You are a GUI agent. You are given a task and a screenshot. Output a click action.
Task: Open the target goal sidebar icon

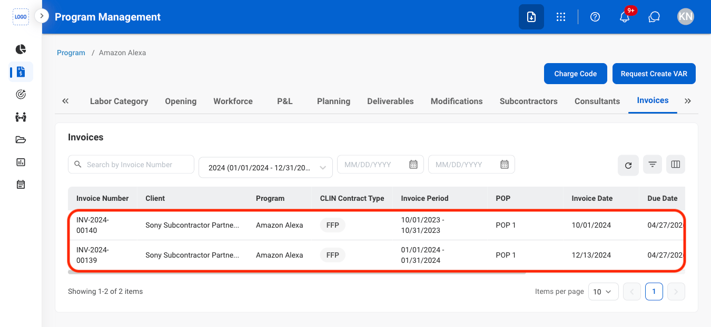(21, 95)
